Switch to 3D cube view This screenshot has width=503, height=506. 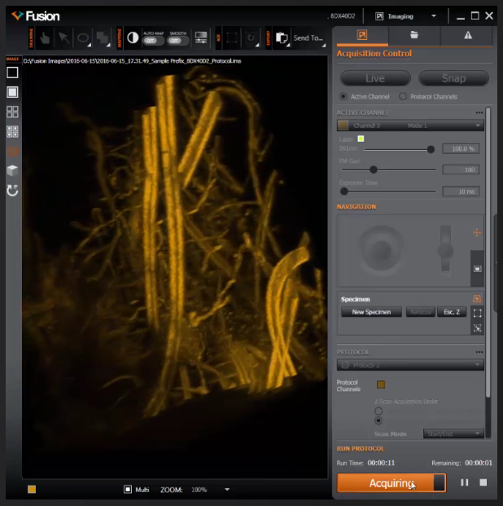click(x=12, y=170)
